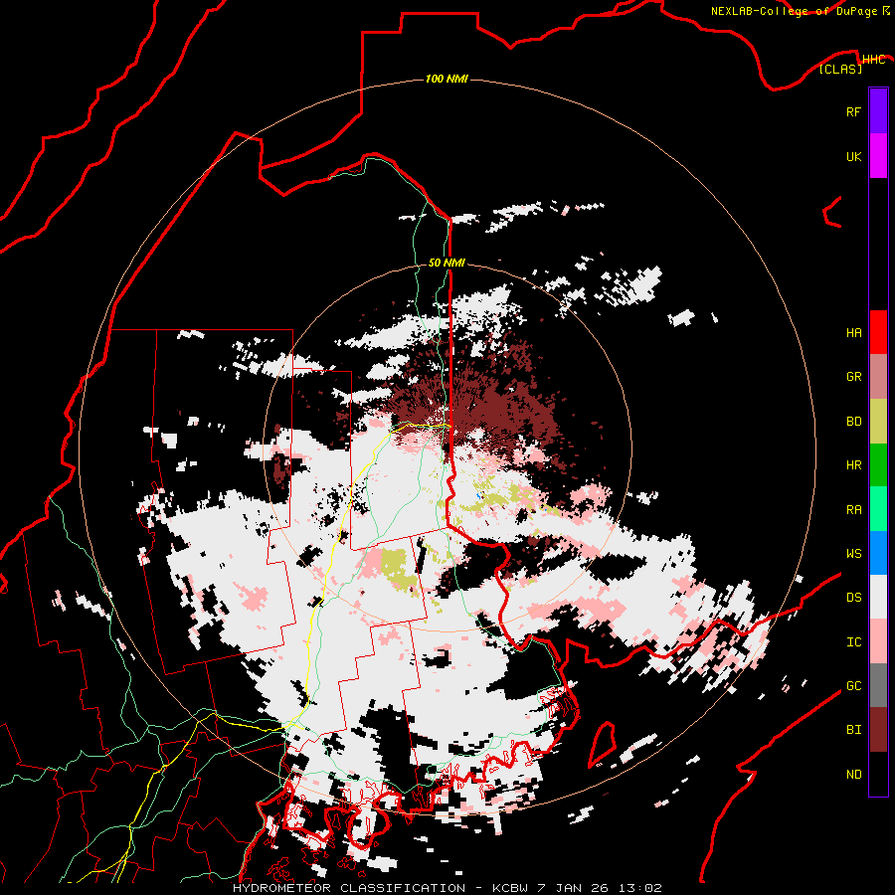
Task: Click the GC legend label
Action: coord(853,686)
